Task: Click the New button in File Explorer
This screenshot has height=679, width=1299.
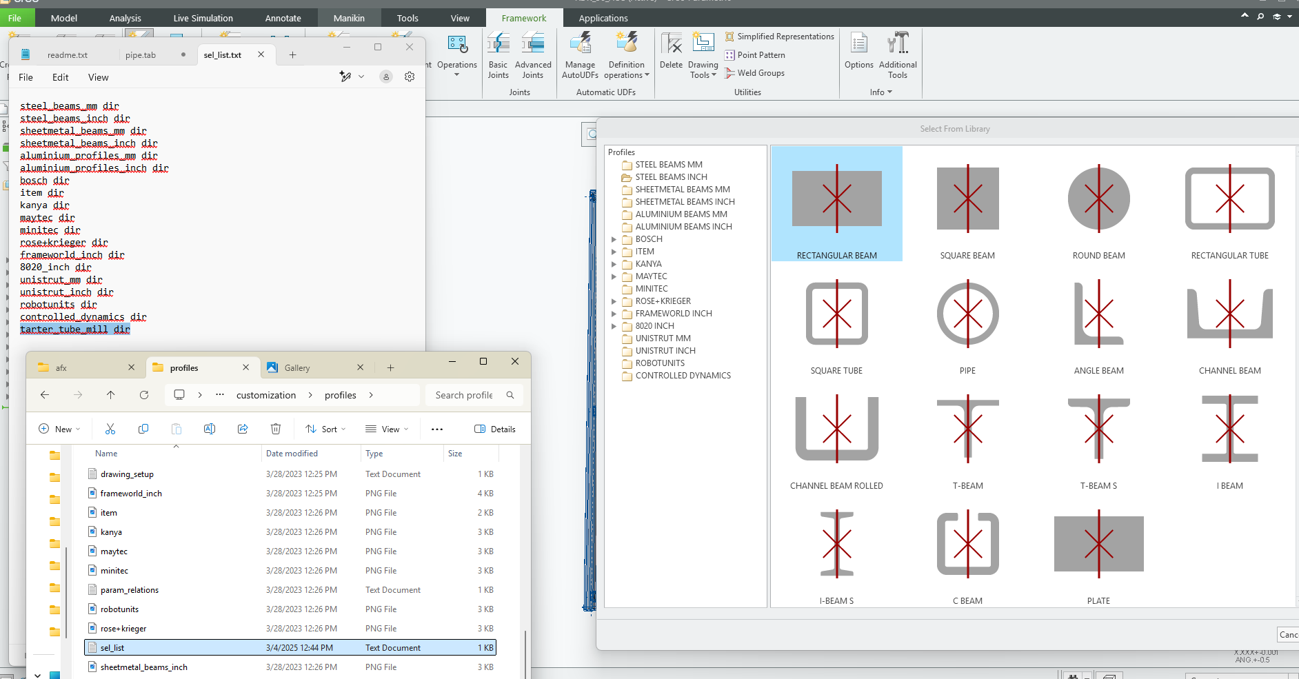Action: [59, 429]
